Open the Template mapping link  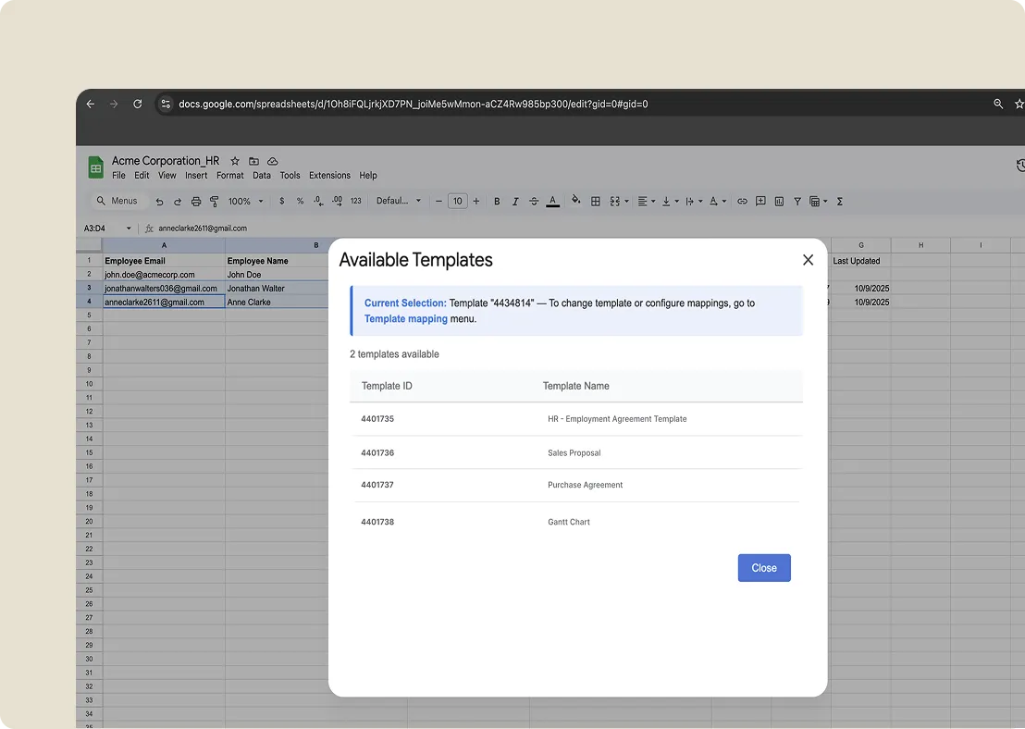pos(406,319)
